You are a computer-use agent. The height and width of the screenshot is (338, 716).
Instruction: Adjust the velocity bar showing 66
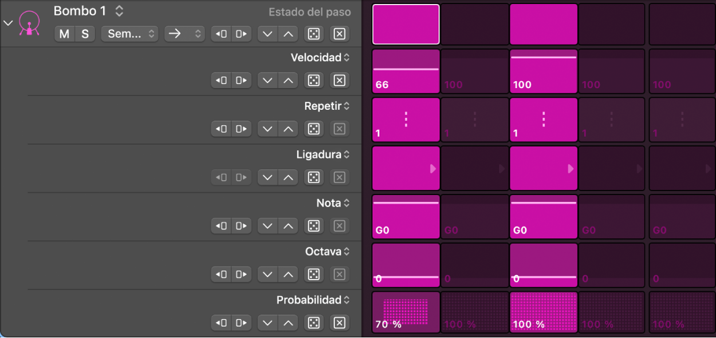coord(406,69)
